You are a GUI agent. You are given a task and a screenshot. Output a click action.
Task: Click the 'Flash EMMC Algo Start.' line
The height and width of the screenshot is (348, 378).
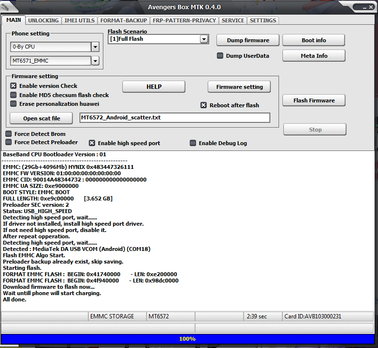point(34,255)
